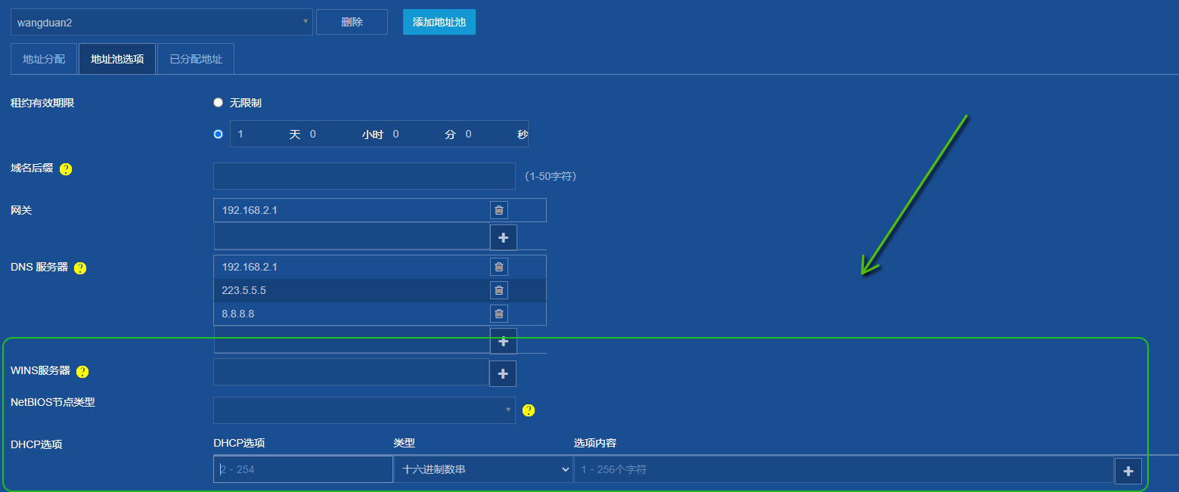Open the wangduan2 address pool dropdown
The image size is (1179, 492).
[162, 22]
